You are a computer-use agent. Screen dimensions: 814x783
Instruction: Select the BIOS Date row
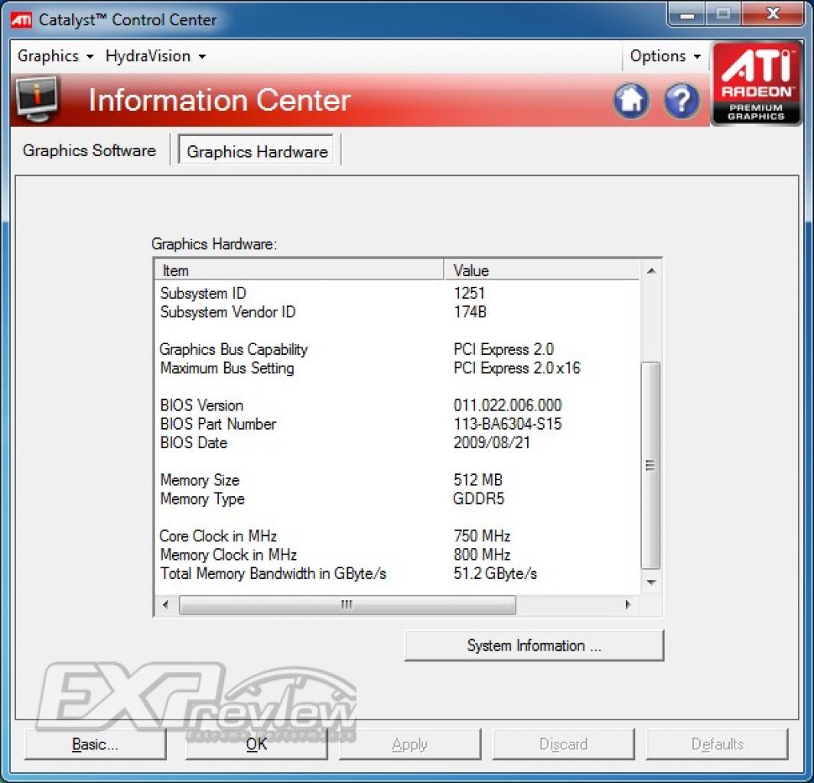coord(397,443)
